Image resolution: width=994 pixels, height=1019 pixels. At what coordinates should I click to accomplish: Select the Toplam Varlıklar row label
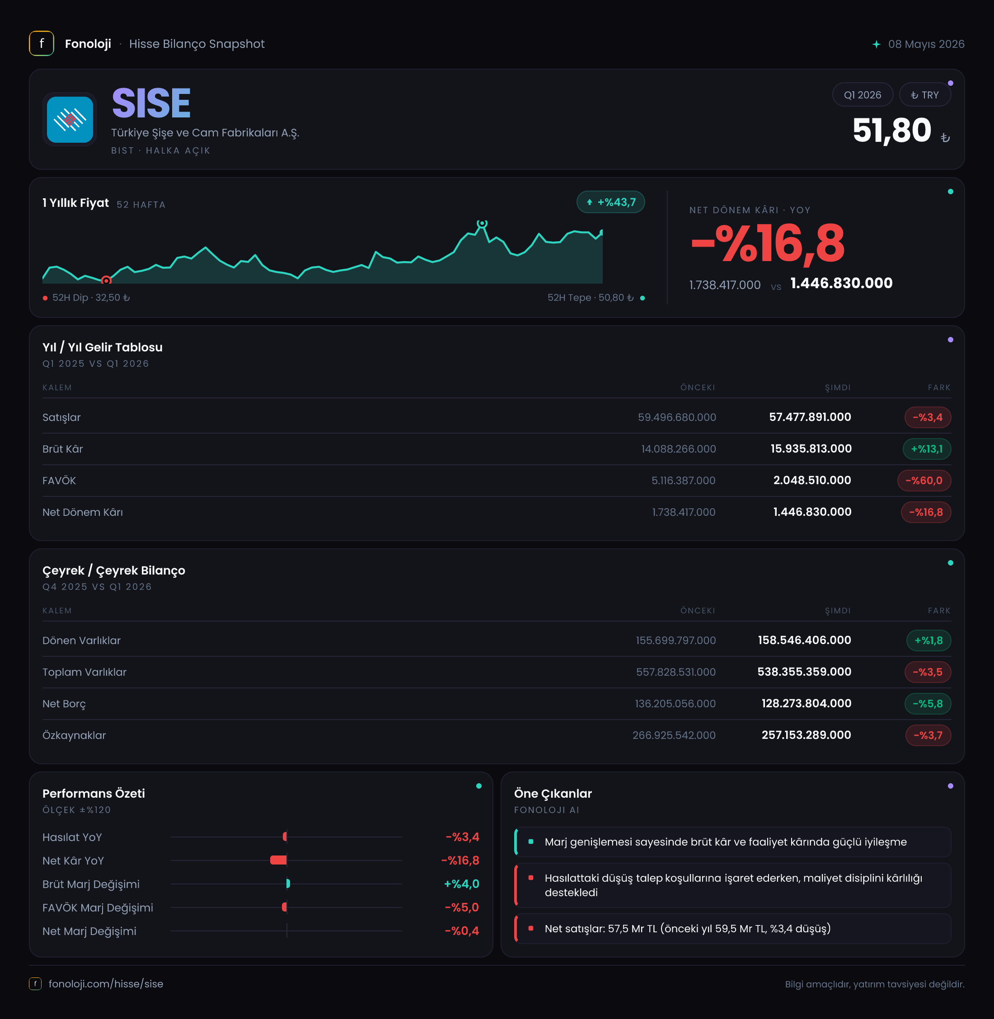pos(84,672)
